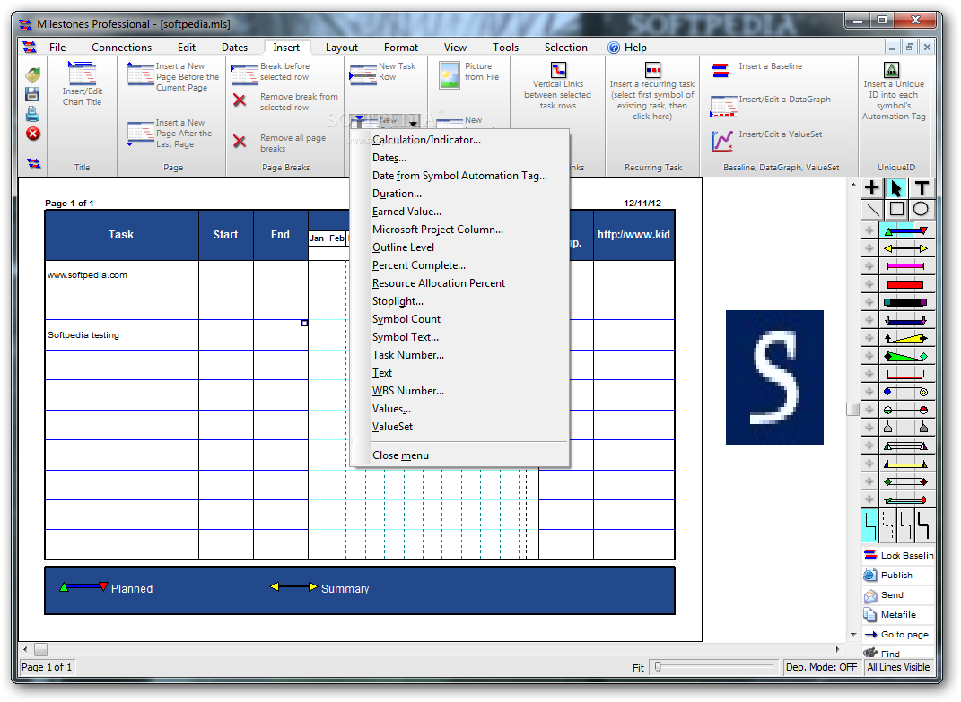Click the save disk icon in left toolbar
The image size is (961, 702).
32,94
